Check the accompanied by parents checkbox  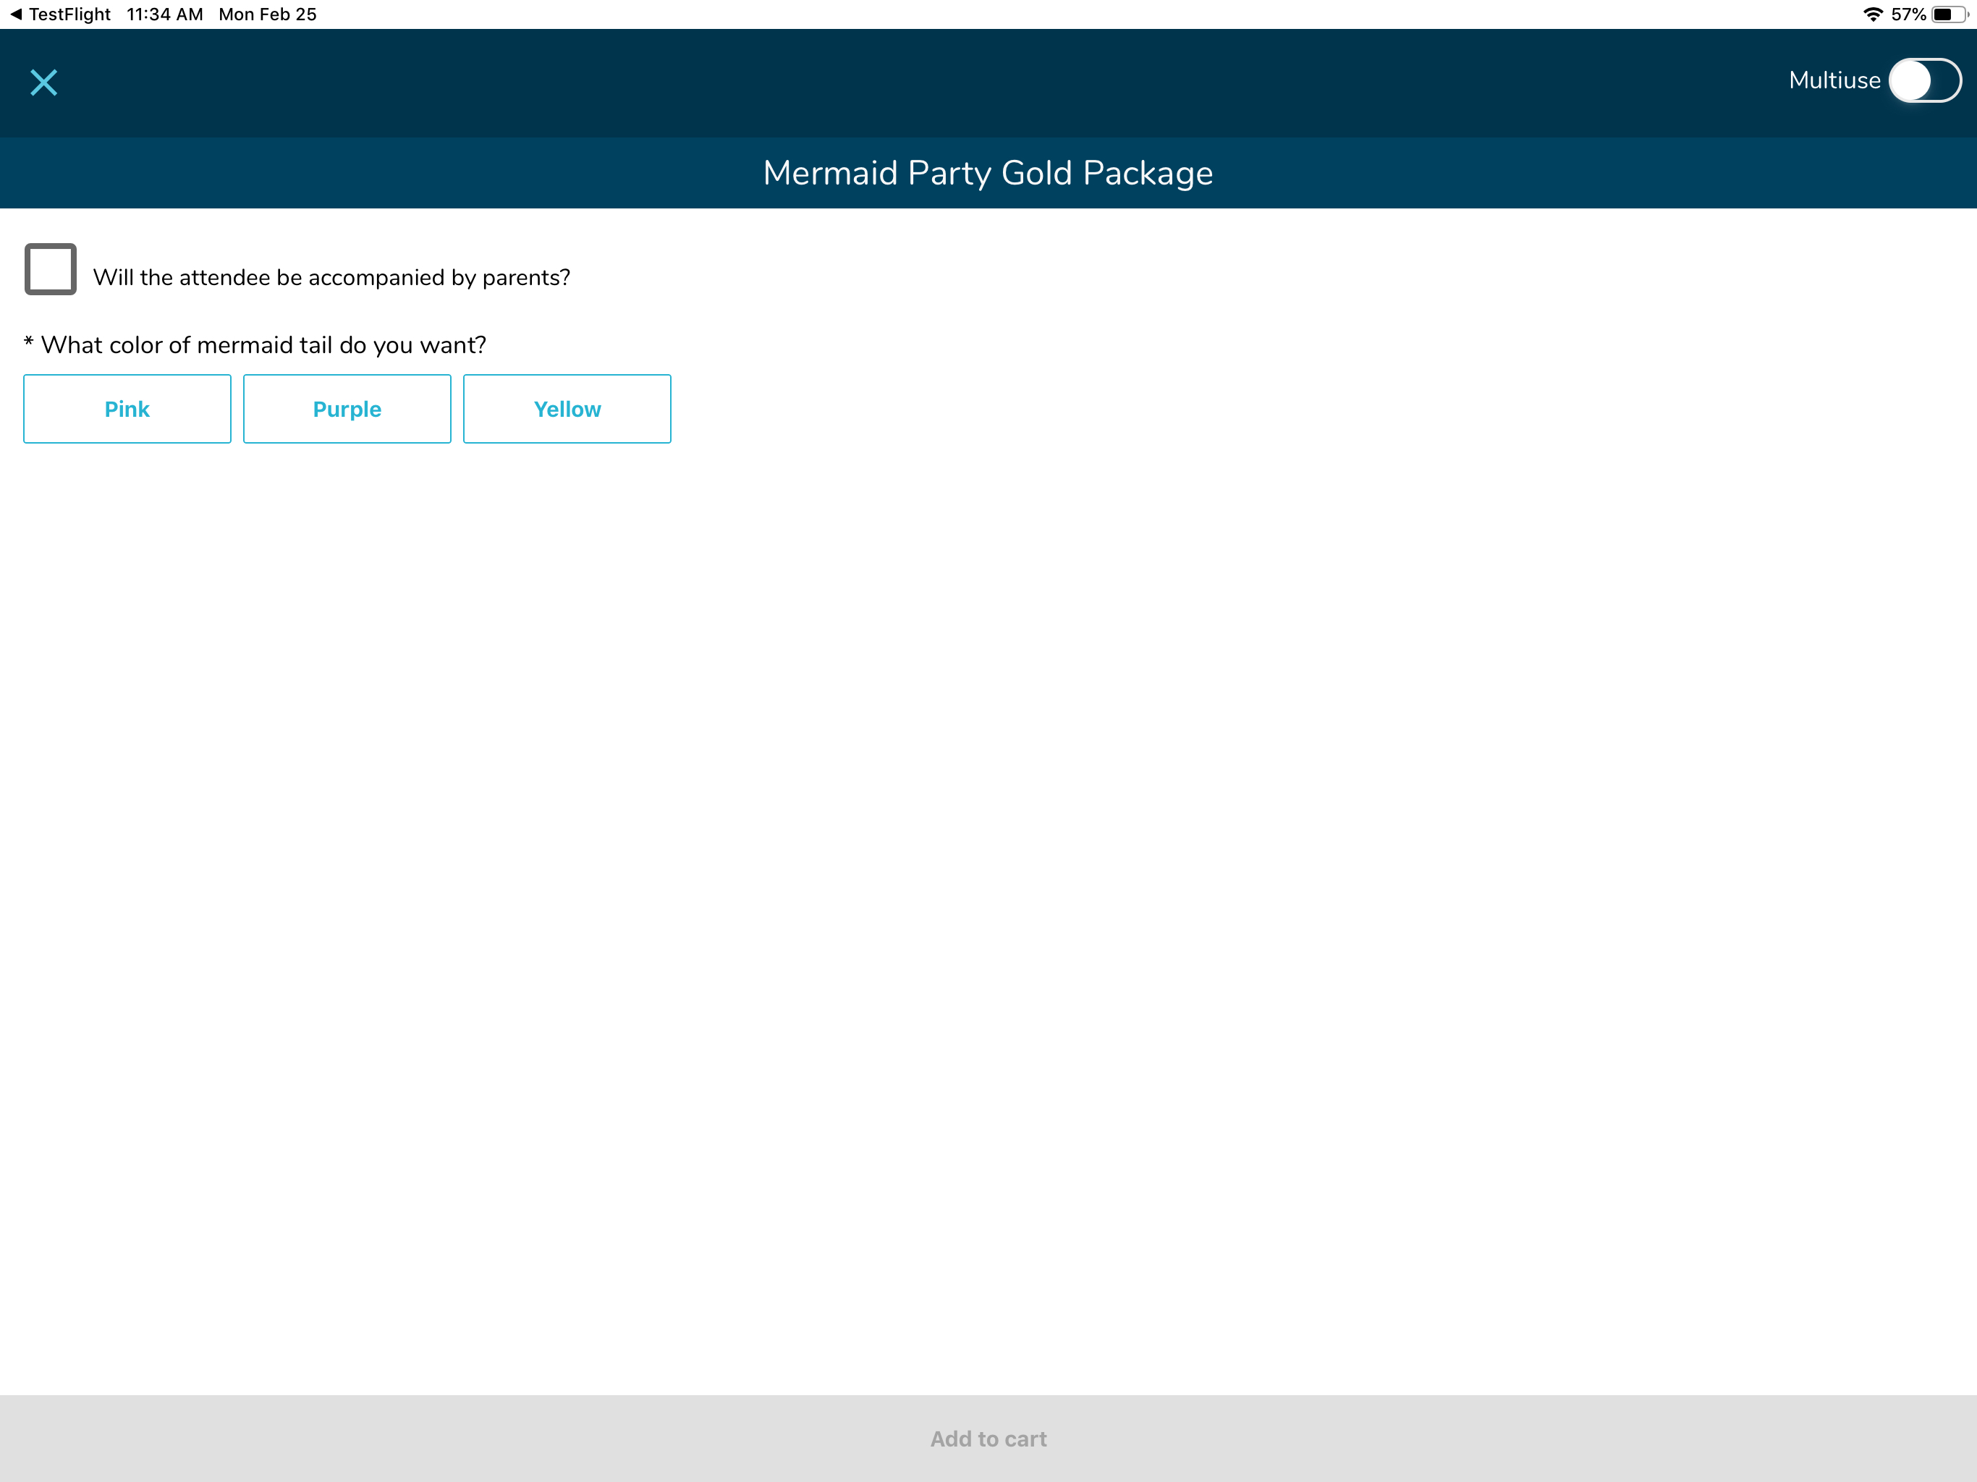[50, 268]
